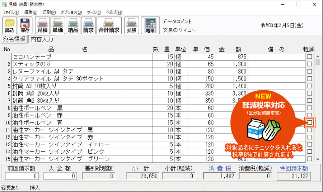Open the ファイル menu
323x192 pixels.
coord(10,12)
